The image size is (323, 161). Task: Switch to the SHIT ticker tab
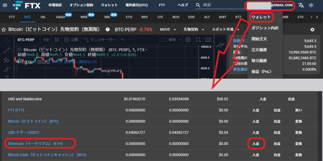pyautogui.click(x=223, y=17)
